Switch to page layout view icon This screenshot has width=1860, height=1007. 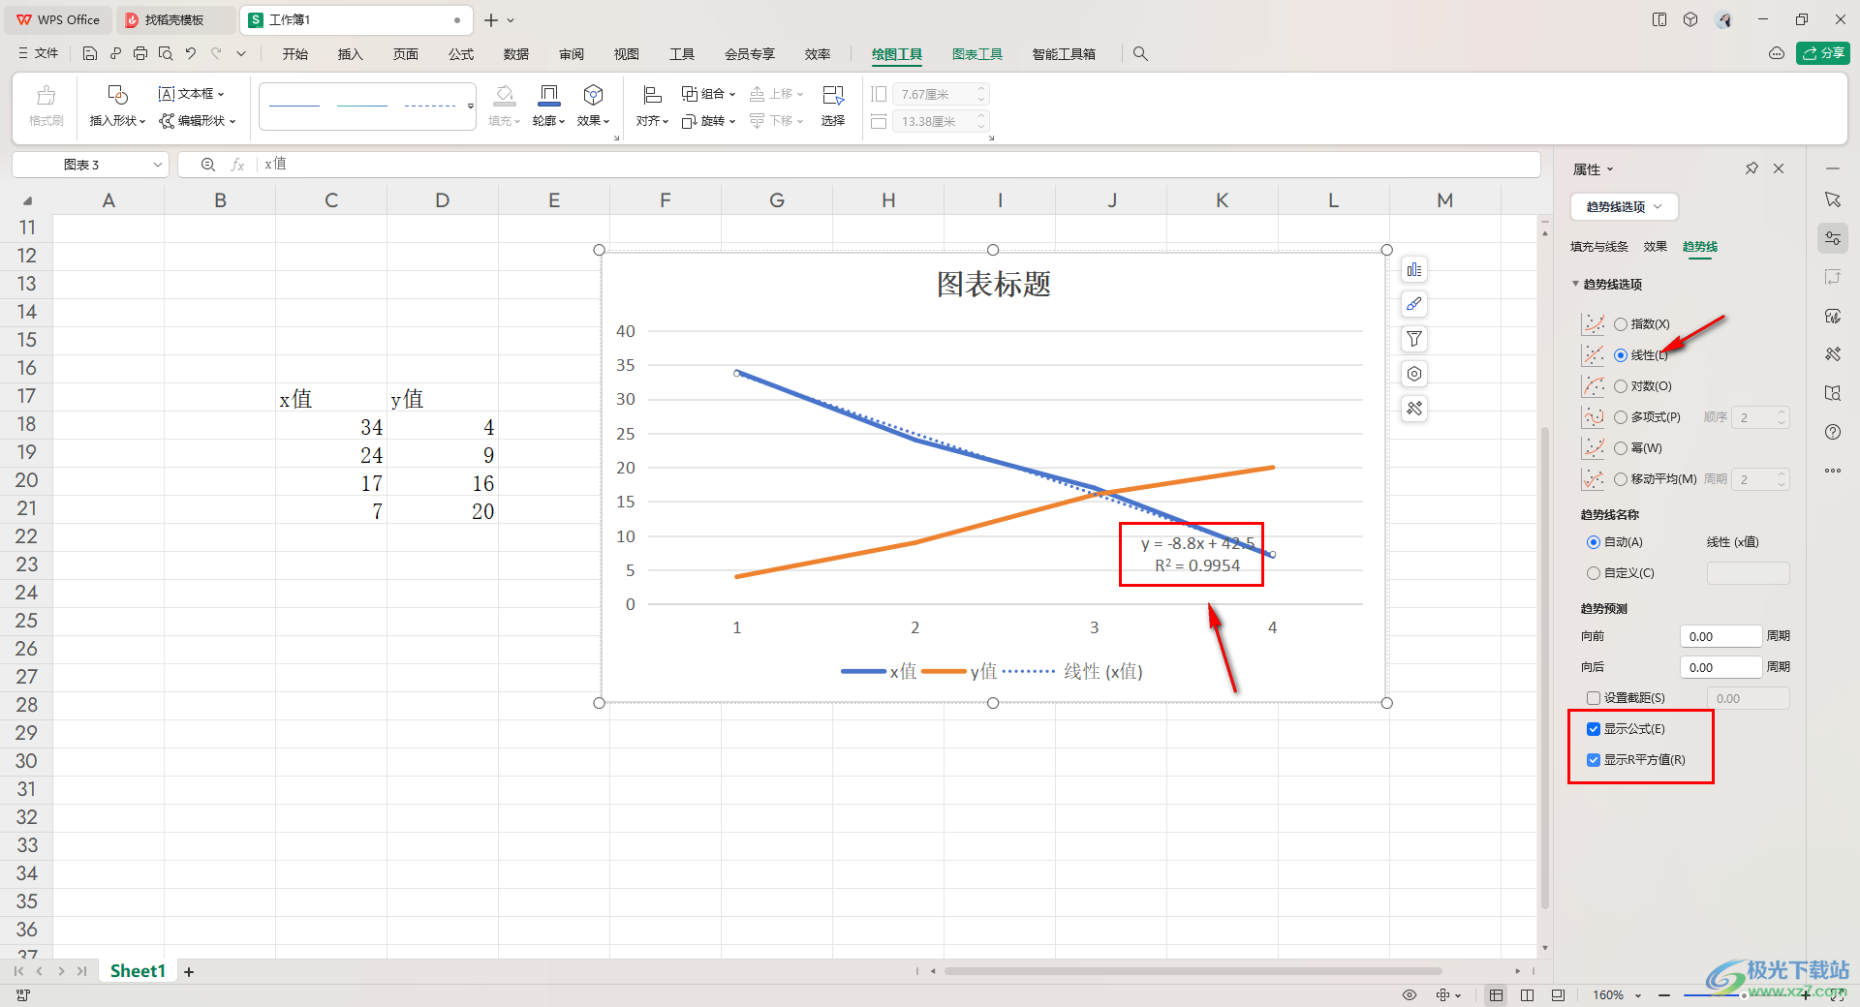[1527, 995]
